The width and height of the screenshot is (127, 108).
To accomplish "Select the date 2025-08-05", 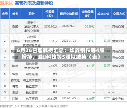I will (x=69, y=66).
